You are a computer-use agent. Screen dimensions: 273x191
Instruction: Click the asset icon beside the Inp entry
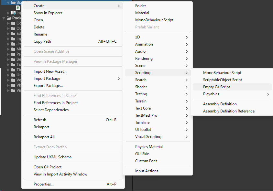coord(13,13)
